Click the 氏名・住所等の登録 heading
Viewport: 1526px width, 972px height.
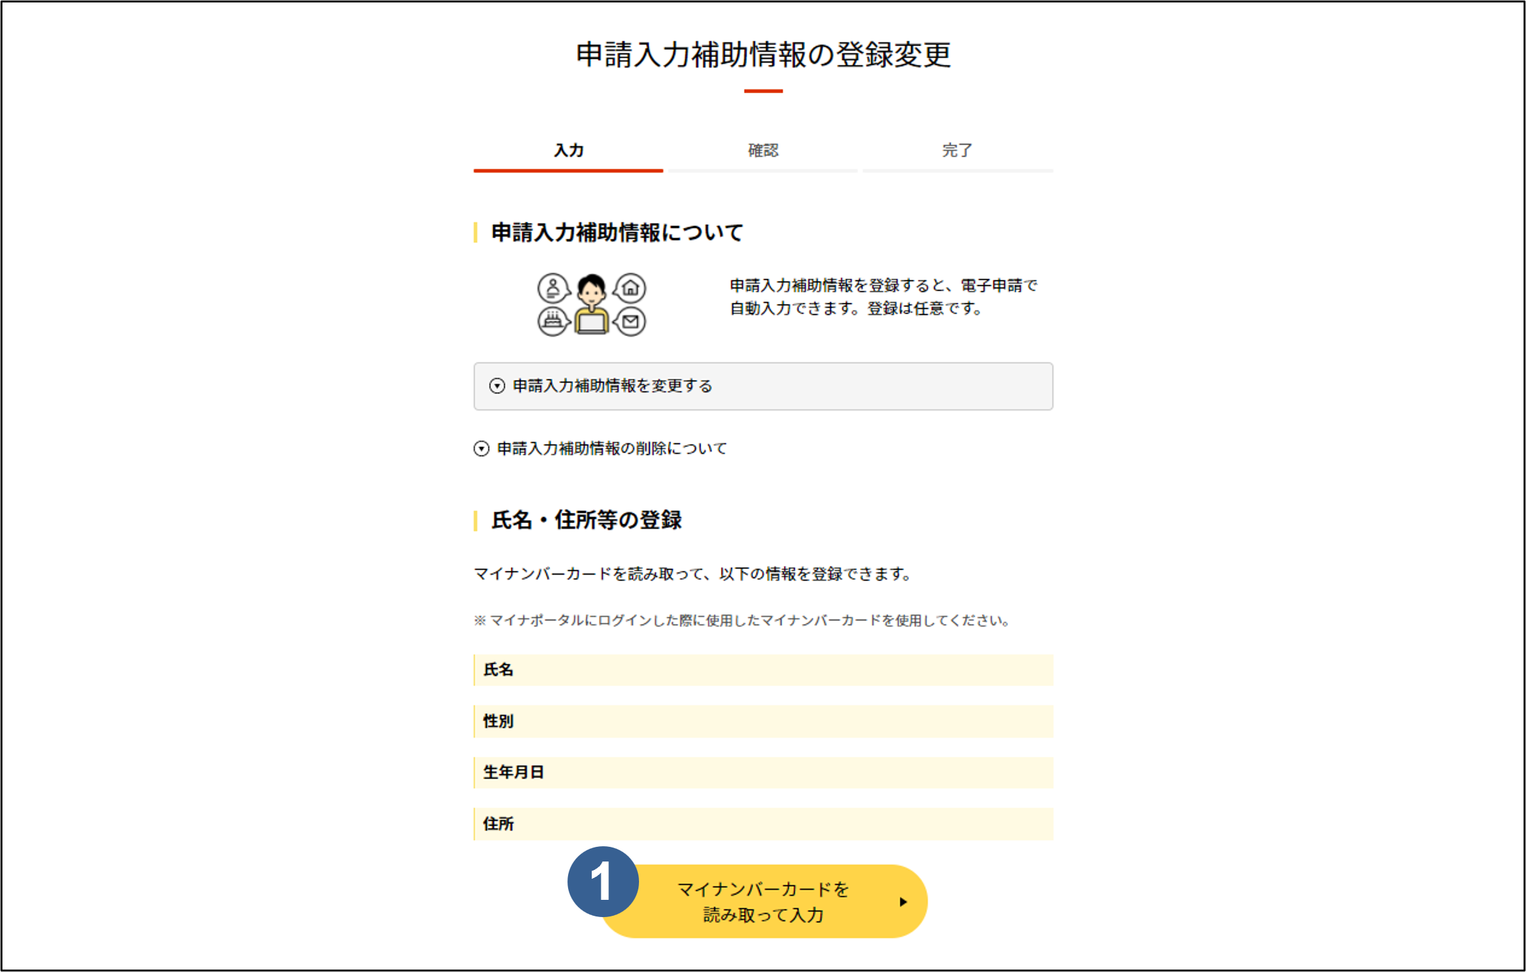click(x=586, y=520)
